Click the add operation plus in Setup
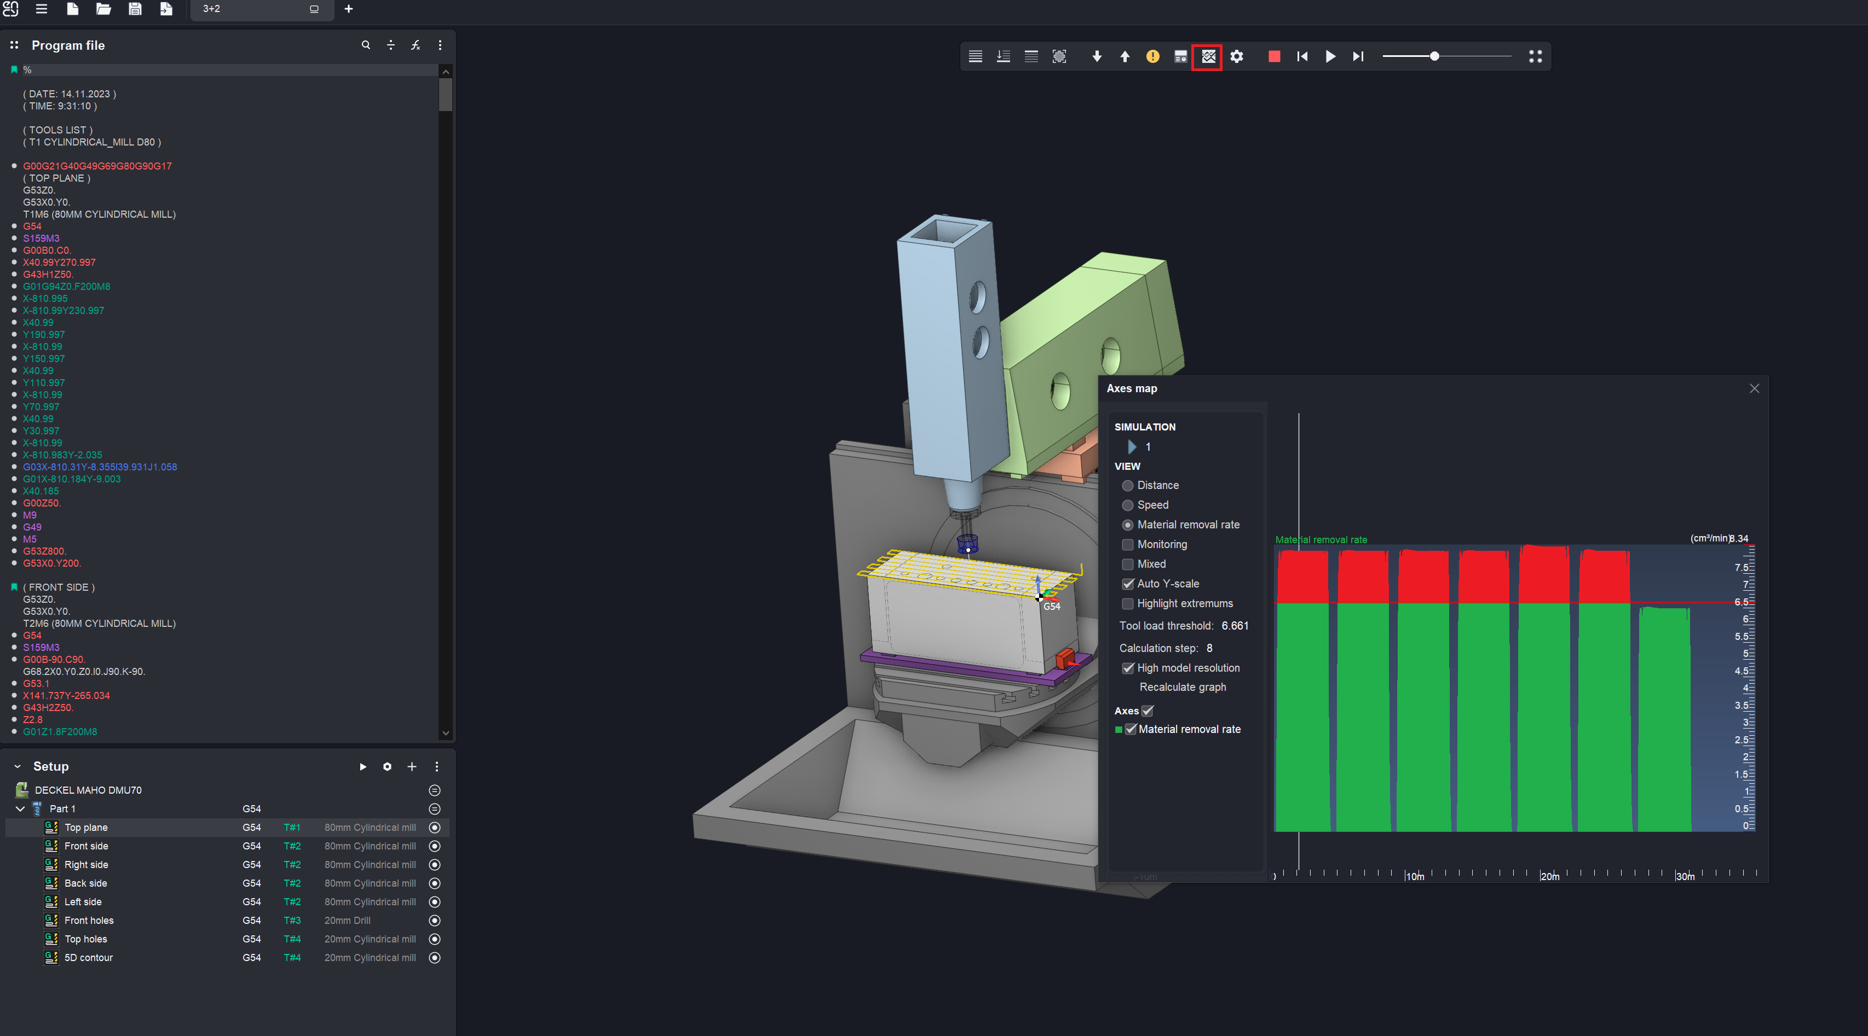Viewport: 1868px width, 1036px height. [412, 766]
